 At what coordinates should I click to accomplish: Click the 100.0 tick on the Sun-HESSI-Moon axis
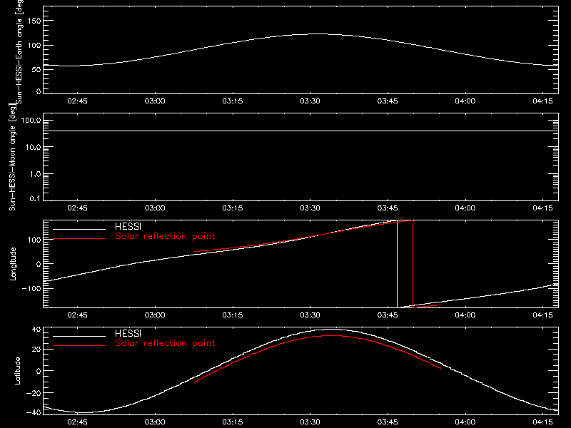coord(31,121)
